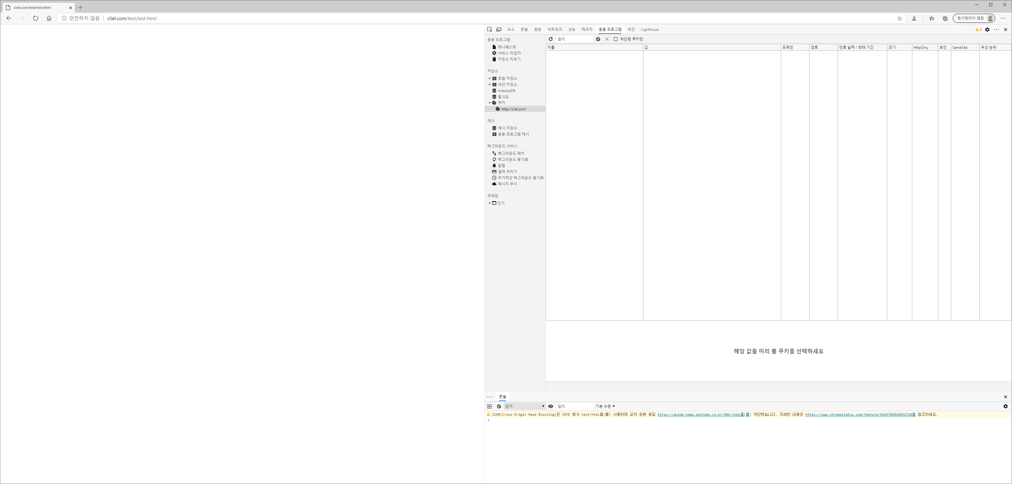Expand the Session Storage tree item

coord(489,84)
